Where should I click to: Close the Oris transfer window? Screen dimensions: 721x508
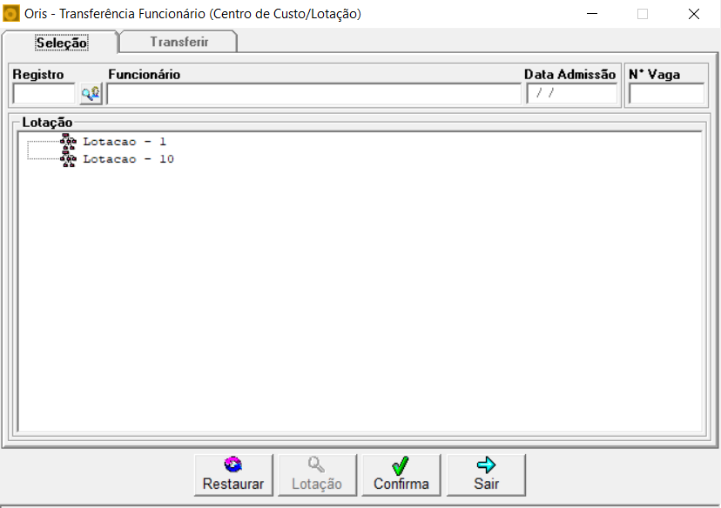(694, 14)
